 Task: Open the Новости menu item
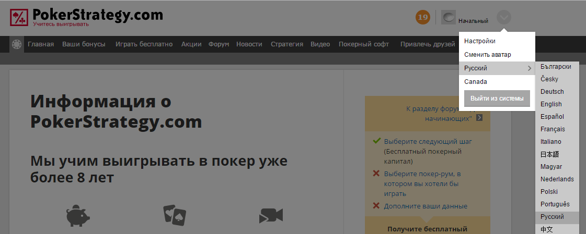tap(249, 44)
